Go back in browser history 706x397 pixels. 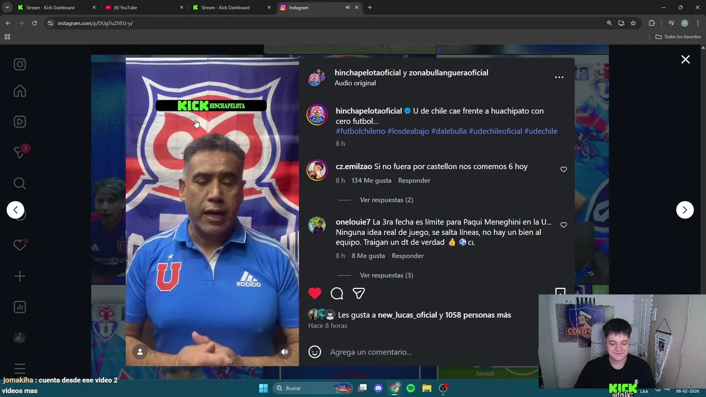tap(8, 23)
